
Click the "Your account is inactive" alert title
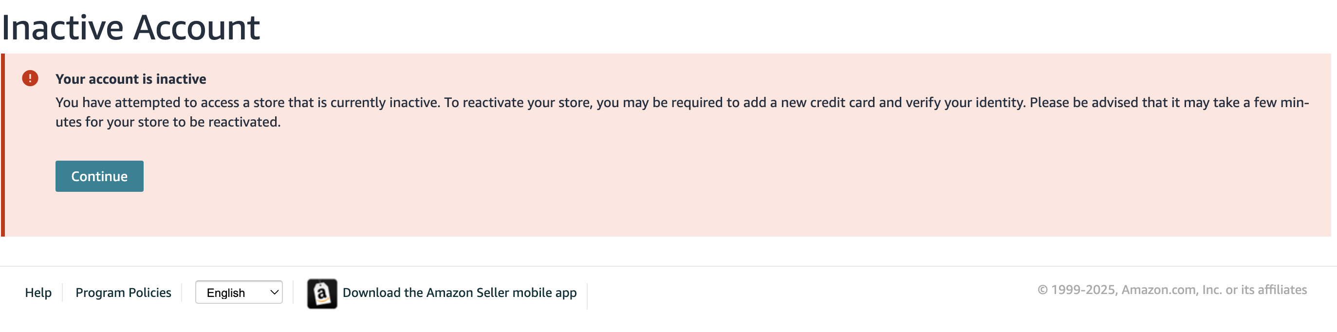[x=131, y=79]
